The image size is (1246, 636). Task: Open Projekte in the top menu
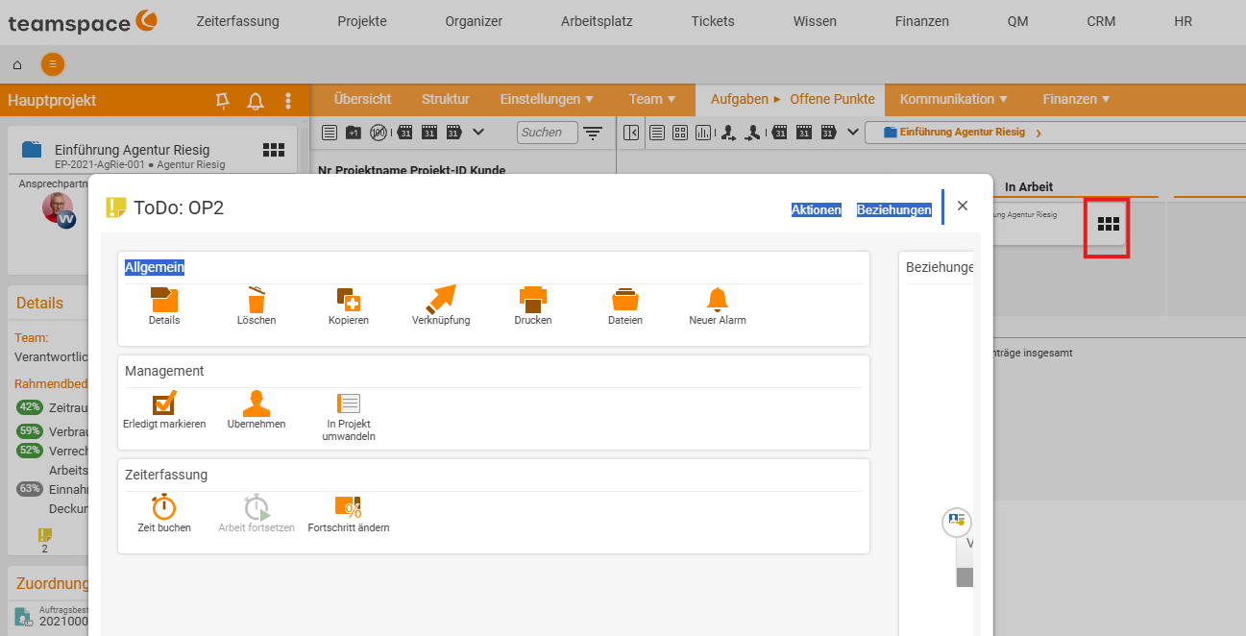pyautogui.click(x=362, y=21)
